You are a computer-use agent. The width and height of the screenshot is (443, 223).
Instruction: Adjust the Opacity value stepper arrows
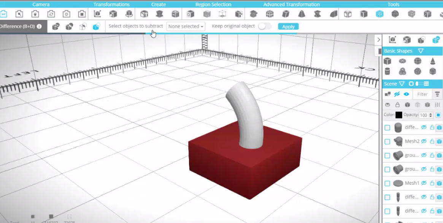tap(430, 115)
